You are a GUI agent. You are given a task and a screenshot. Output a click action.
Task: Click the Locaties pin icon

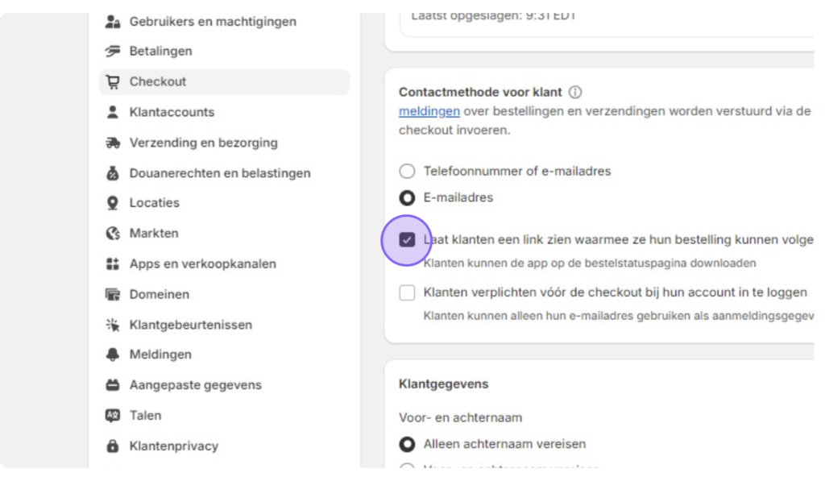(x=113, y=203)
